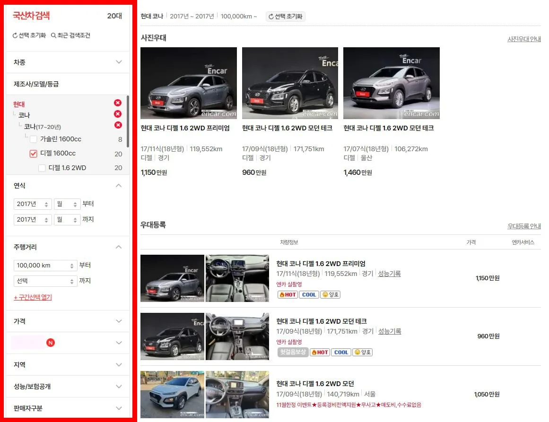Screen dimensions: 549x422
Task: Click the sidebar 선택 초기화 reset icon
Action: 15,35
